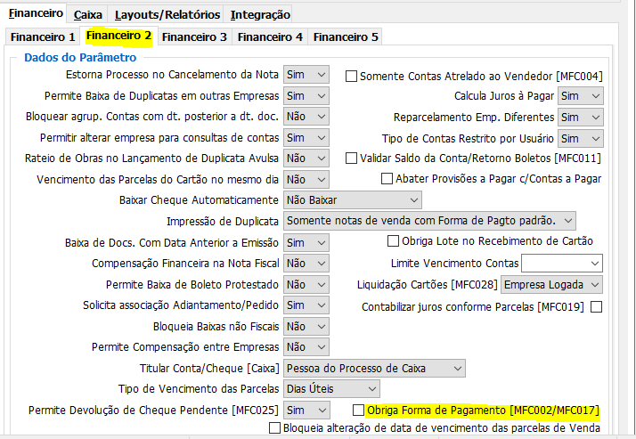Screen dimensions: 636x439
Task: Open the Financeiro 3 sub-tab
Action: pyautogui.click(x=194, y=37)
